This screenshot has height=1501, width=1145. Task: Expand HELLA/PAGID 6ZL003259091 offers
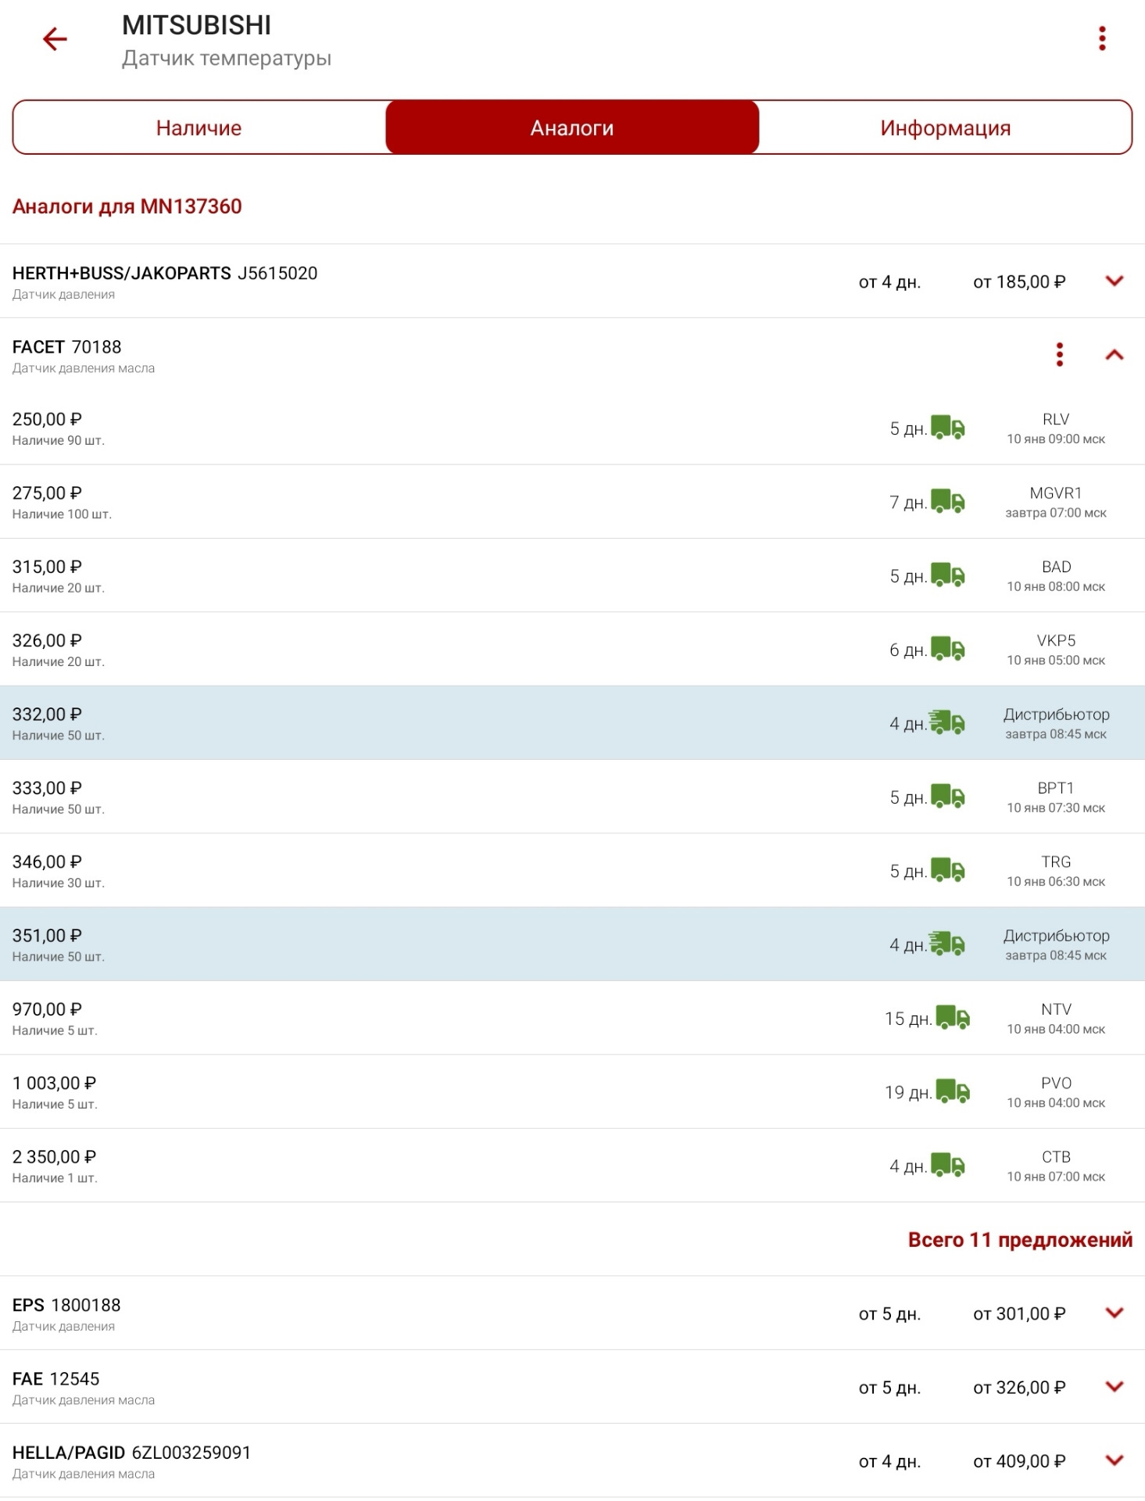coord(1115,1460)
